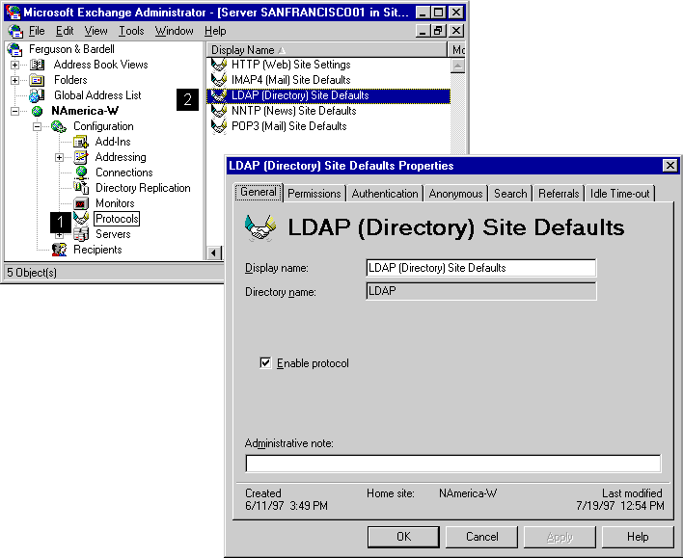The width and height of the screenshot is (683, 558).
Task: Click the OK button
Action: (x=403, y=537)
